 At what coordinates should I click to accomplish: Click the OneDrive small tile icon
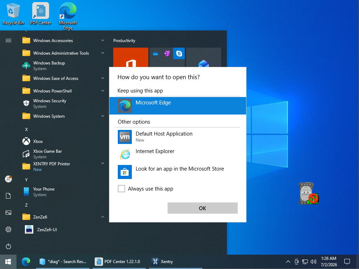tap(156, 54)
